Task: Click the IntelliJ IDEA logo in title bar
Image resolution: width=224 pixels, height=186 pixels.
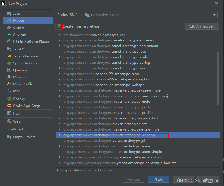Action: (3, 3)
